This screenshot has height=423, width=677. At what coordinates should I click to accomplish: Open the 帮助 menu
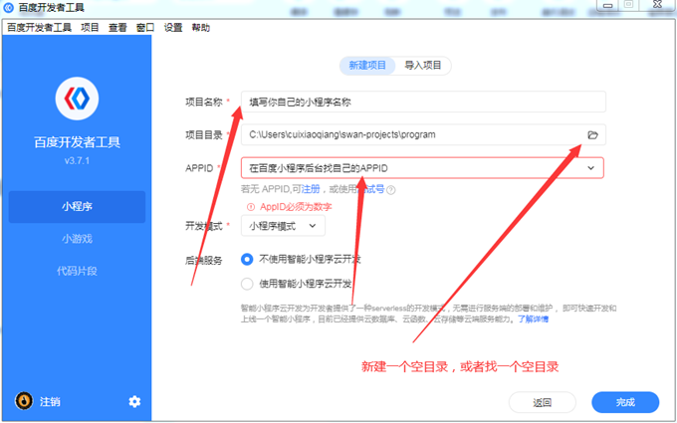(x=201, y=28)
